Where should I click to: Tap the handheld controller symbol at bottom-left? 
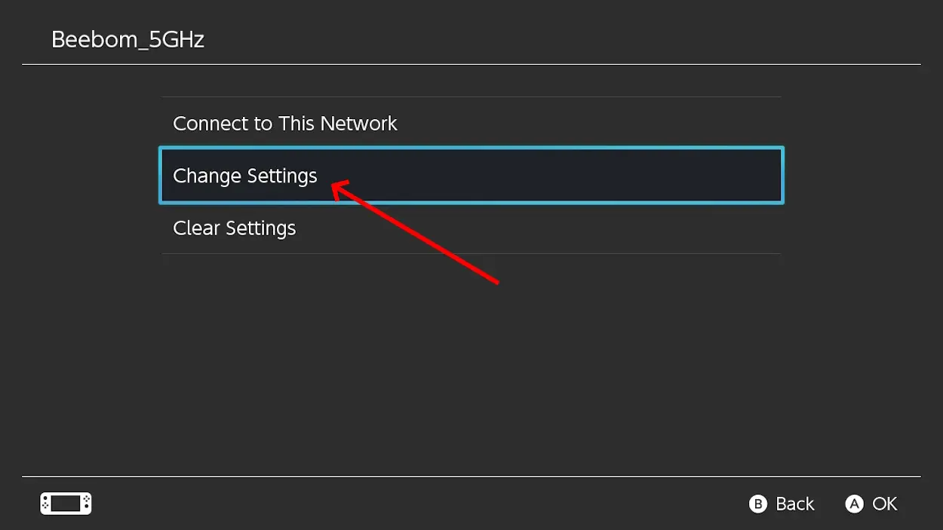point(66,504)
